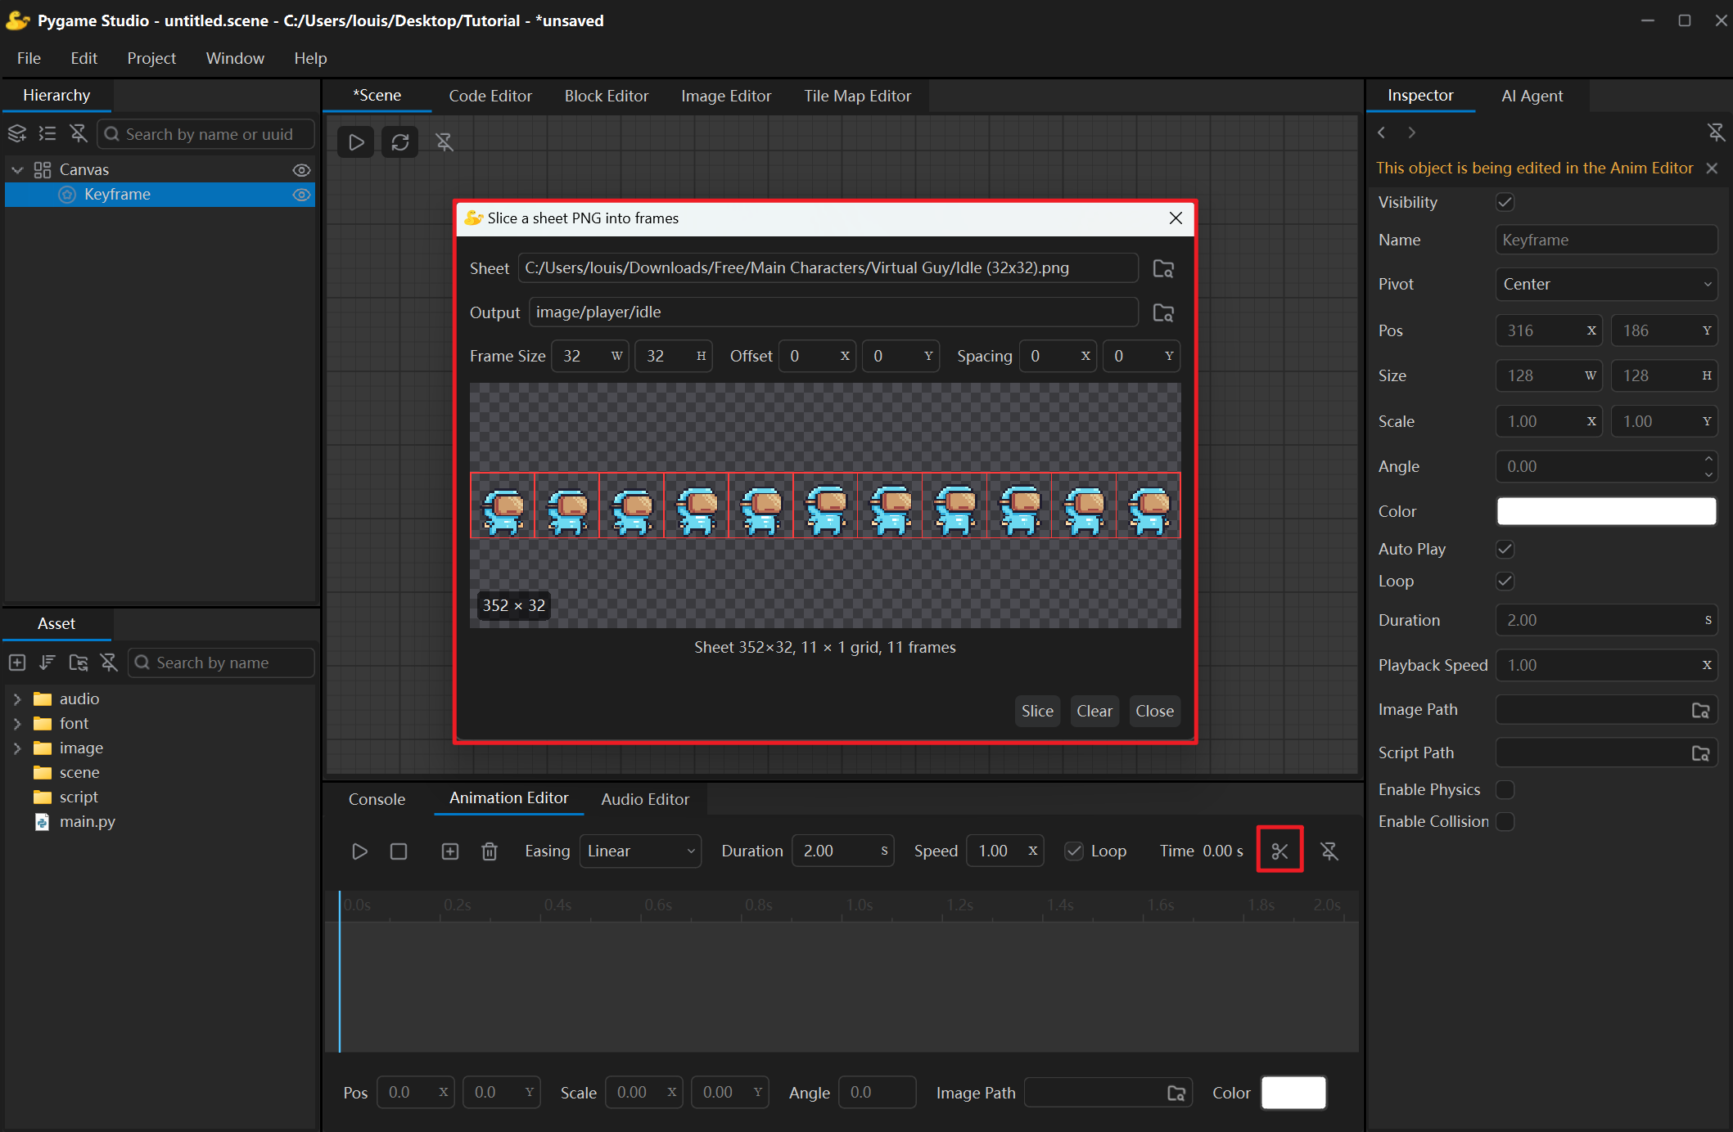
Task: Browse for Output folder in slice dialog
Action: pos(1163,312)
